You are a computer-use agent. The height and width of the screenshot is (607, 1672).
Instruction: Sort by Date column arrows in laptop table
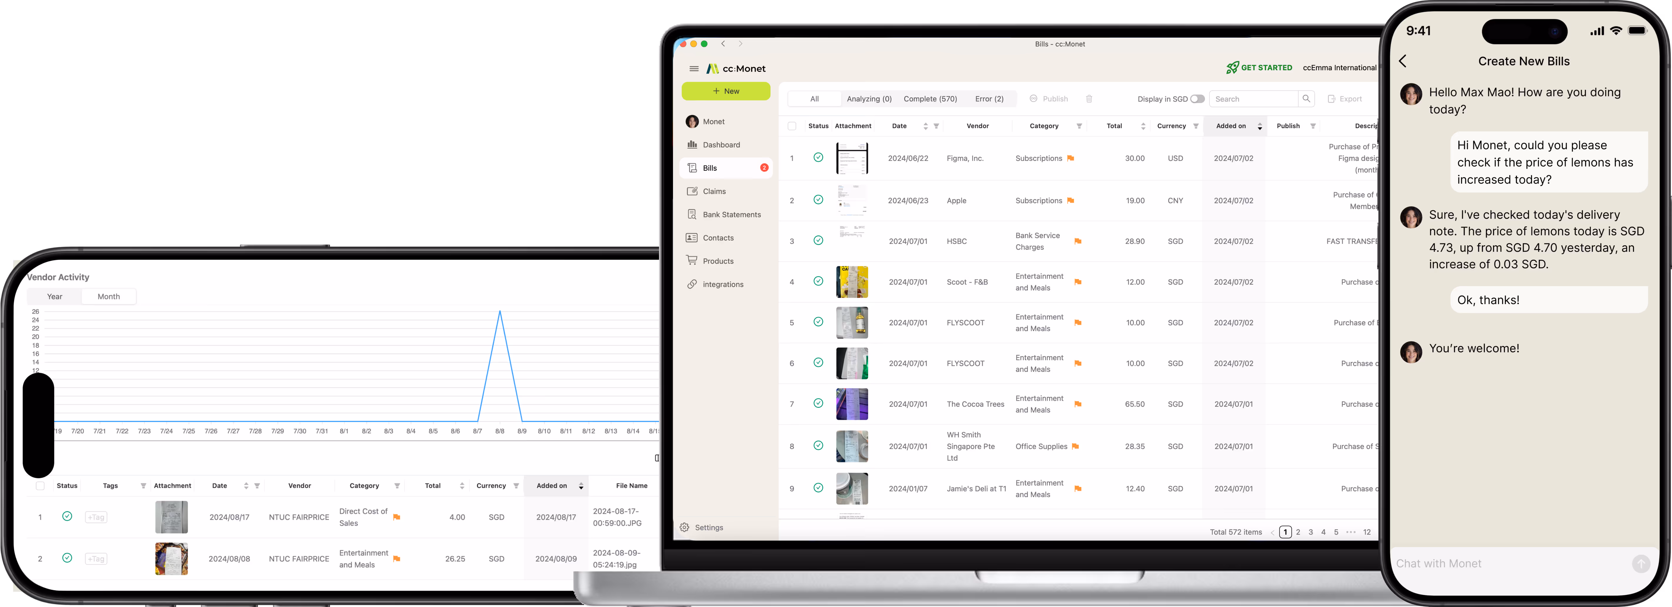click(x=925, y=126)
